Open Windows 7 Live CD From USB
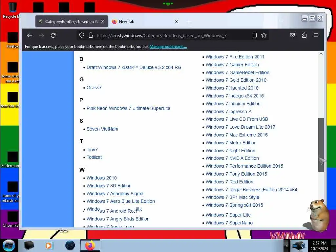The image size is (336, 252). click(237, 119)
